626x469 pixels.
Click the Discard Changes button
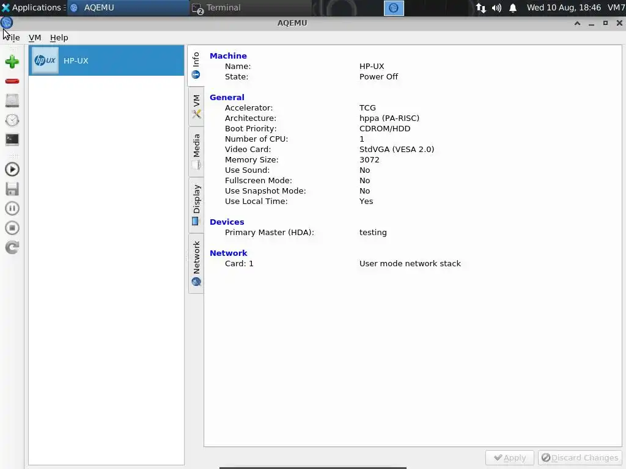click(x=580, y=457)
